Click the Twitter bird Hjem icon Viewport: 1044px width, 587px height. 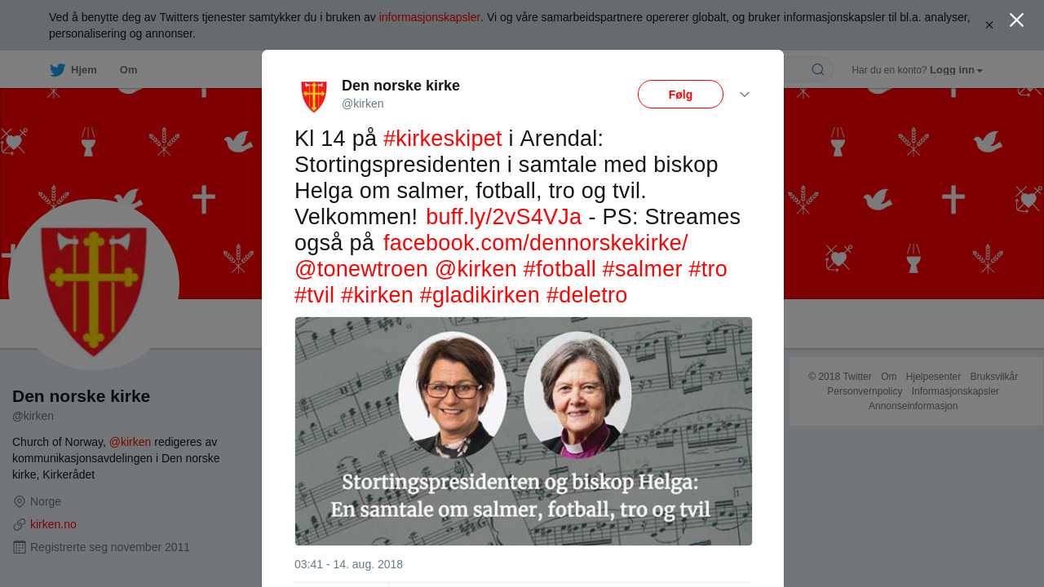click(x=57, y=70)
